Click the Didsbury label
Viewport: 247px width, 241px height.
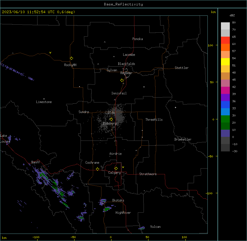click(x=110, y=123)
